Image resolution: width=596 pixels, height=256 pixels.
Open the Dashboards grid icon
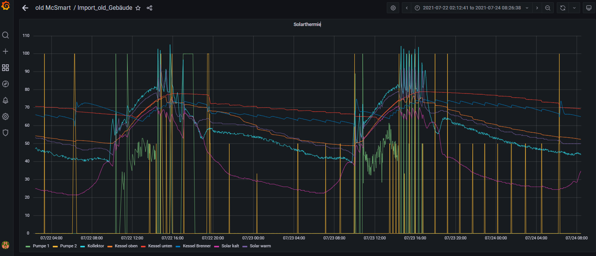pos(5,67)
